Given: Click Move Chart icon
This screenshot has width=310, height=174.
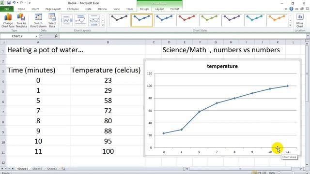Looking at the screenshot, I should (x=300, y=20).
